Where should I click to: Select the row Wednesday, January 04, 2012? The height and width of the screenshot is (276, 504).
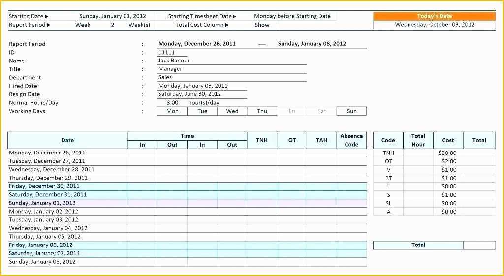point(188,228)
